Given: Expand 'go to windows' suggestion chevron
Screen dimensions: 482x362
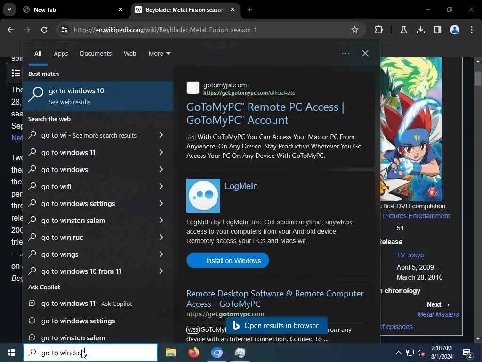Looking at the screenshot, I should (x=161, y=169).
